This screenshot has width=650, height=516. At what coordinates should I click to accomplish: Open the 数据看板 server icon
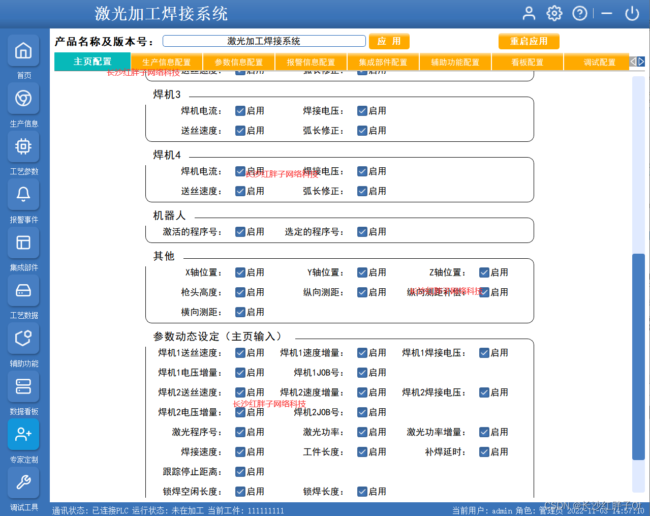click(x=23, y=386)
